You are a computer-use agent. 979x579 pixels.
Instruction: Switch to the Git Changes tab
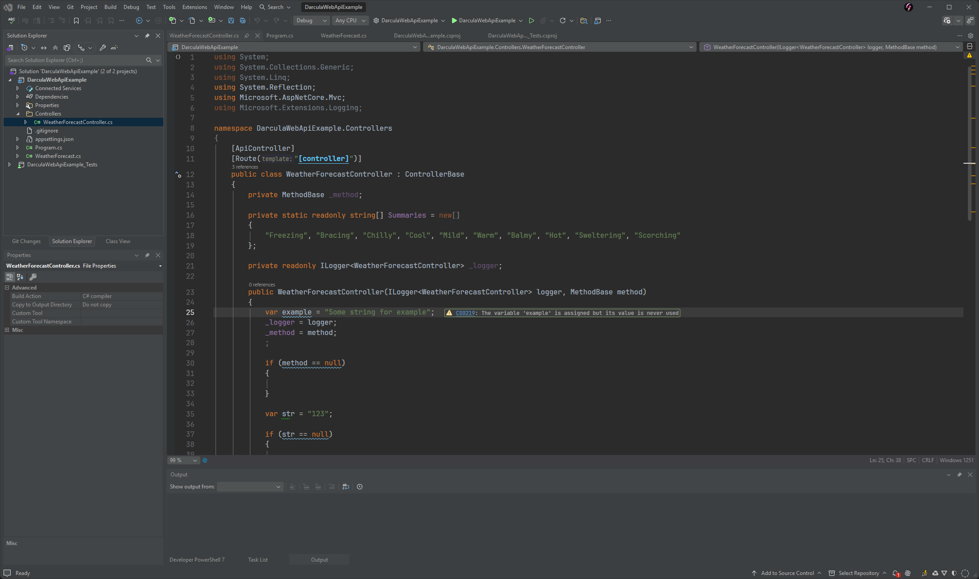click(x=26, y=241)
